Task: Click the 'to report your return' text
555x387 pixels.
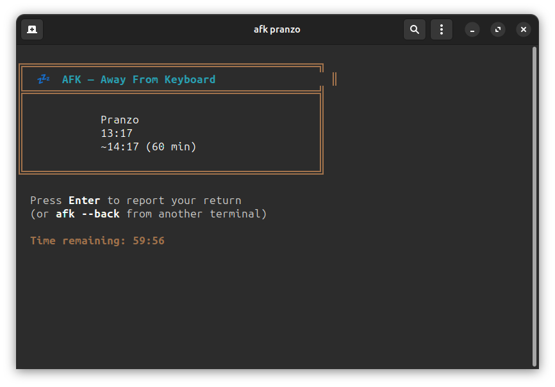Action: coord(174,201)
